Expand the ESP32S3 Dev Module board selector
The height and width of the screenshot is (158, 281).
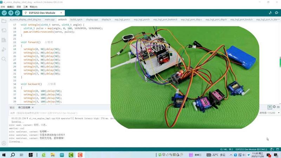44,13
